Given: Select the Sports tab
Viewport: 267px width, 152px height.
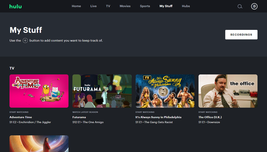Looking at the screenshot, I should (x=145, y=6).
